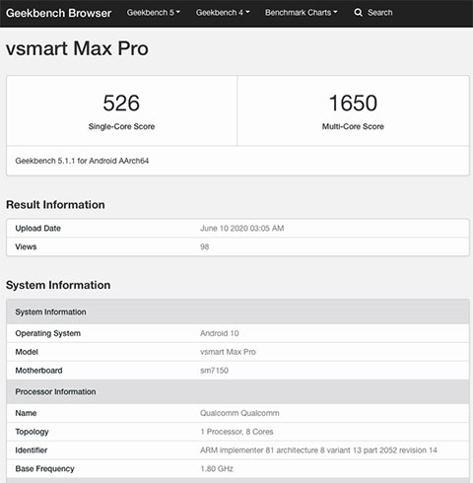
Task: Select the vsmart Max Pro model value
Action: coord(228,352)
